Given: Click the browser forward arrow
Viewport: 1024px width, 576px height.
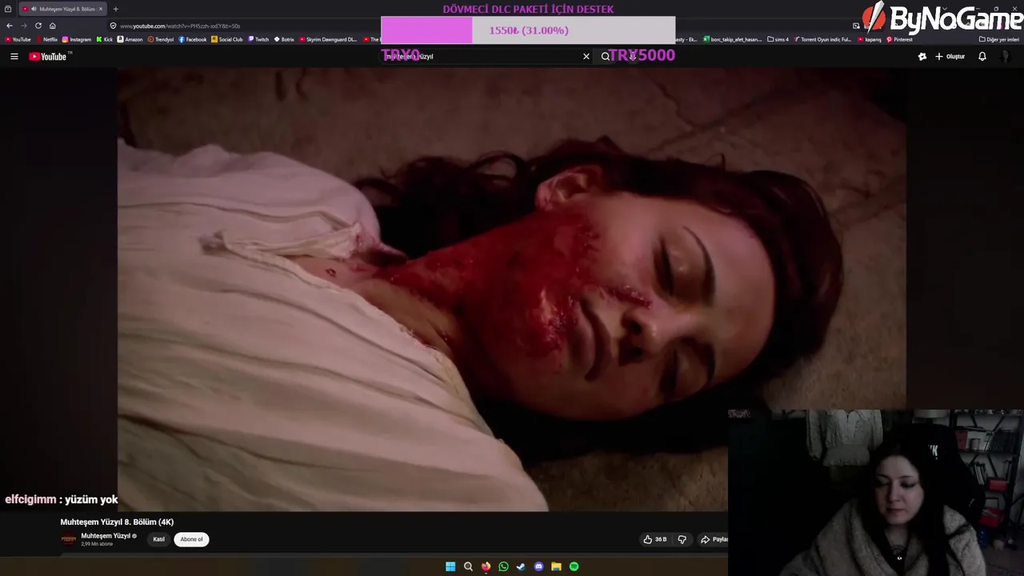Looking at the screenshot, I should pyautogui.click(x=24, y=26).
